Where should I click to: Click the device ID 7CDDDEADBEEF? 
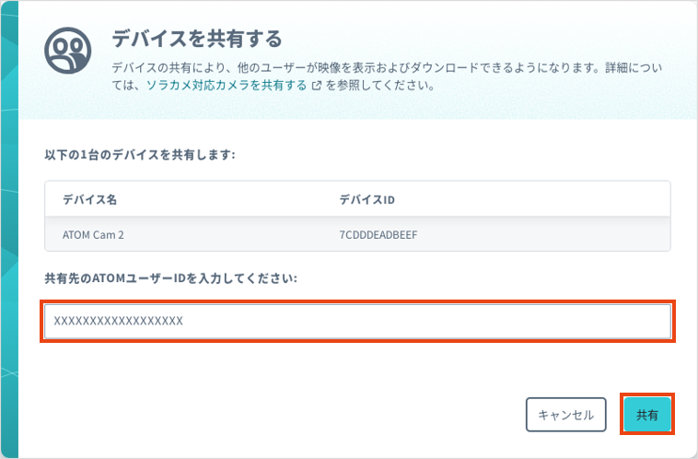(378, 235)
